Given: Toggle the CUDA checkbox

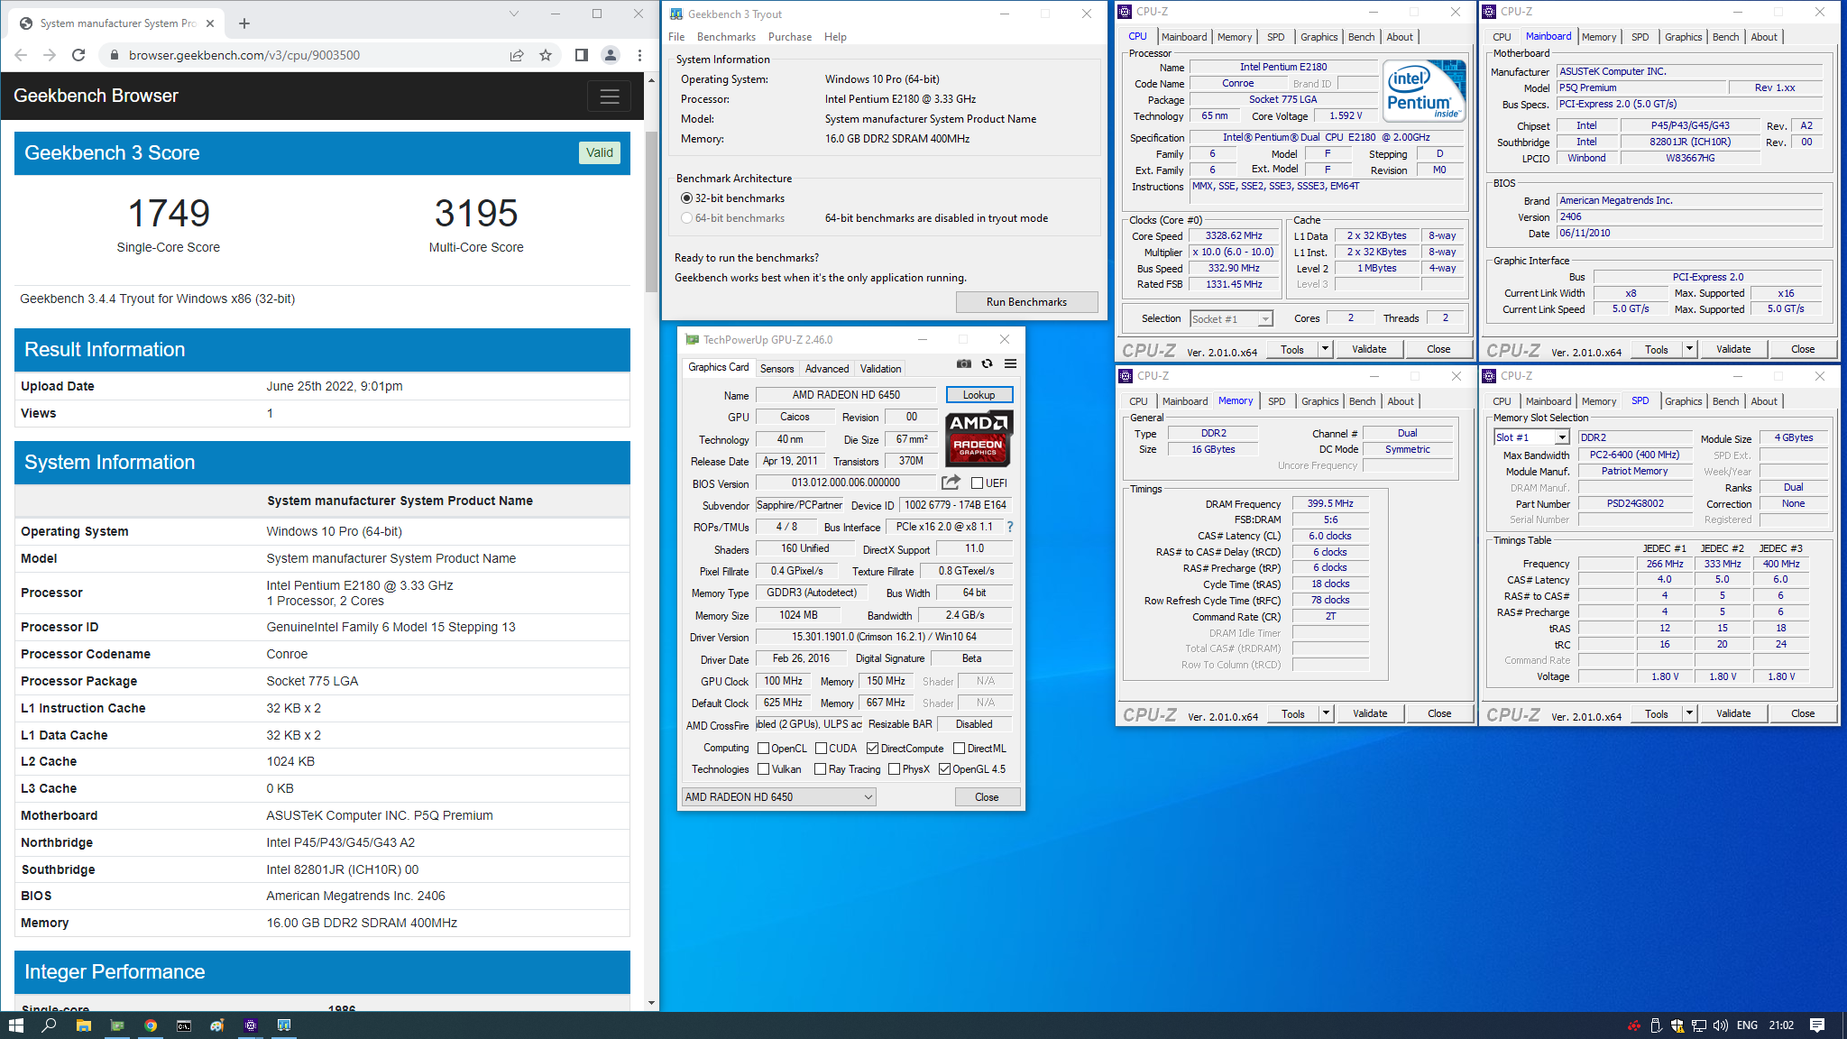Looking at the screenshot, I should click(821, 749).
